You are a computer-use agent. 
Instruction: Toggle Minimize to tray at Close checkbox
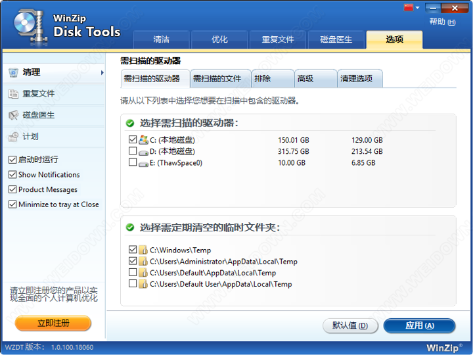[x=12, y=204]
